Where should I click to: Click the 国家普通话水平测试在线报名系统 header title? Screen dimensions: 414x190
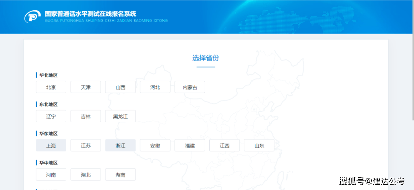pos(90,14)
